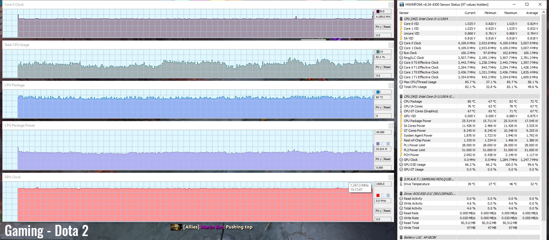Click the HWiNFO64 app icon in title bar
The height and width of the screenshot is (240, 549).
[401, 4]
